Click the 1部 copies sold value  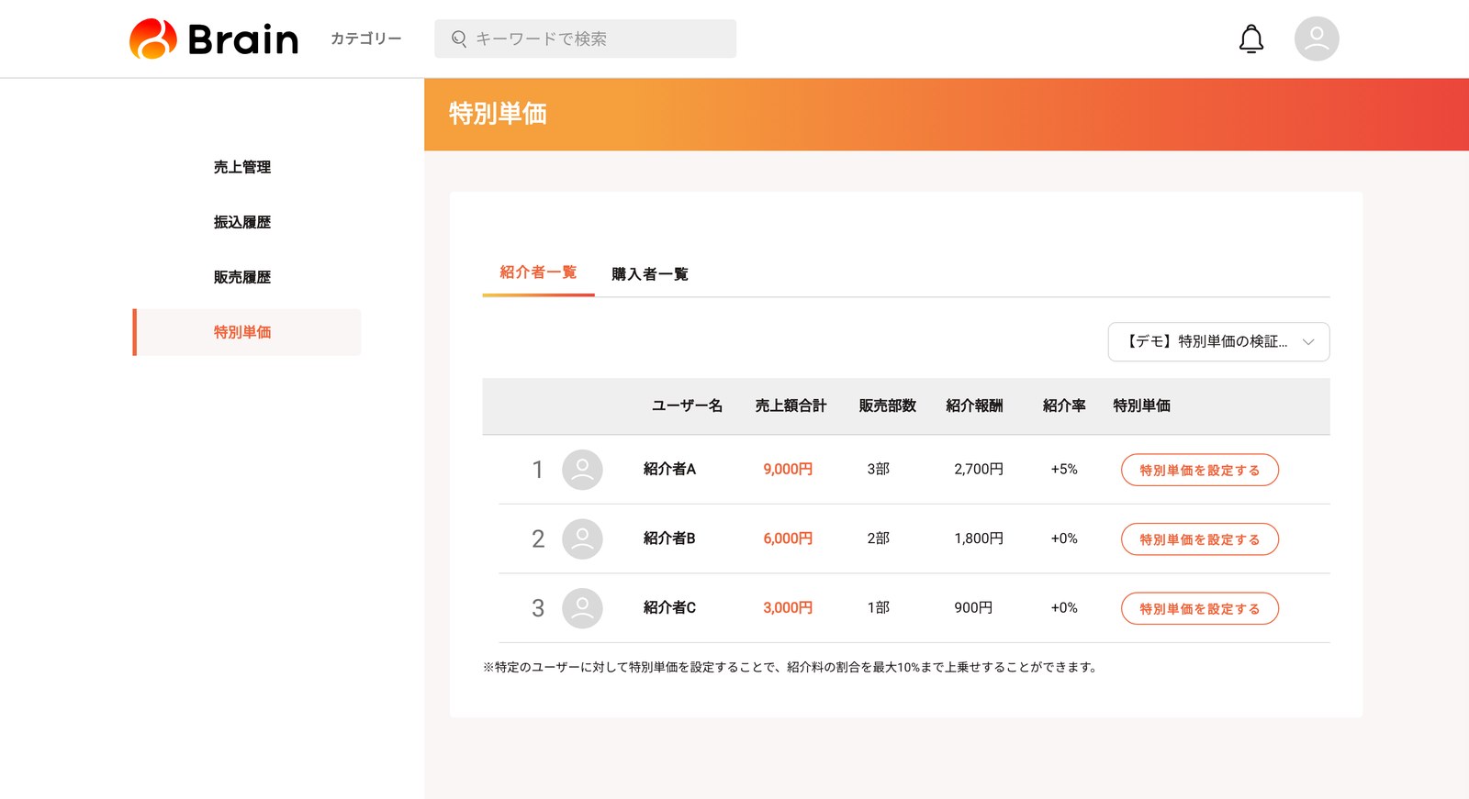coord(879,607)
